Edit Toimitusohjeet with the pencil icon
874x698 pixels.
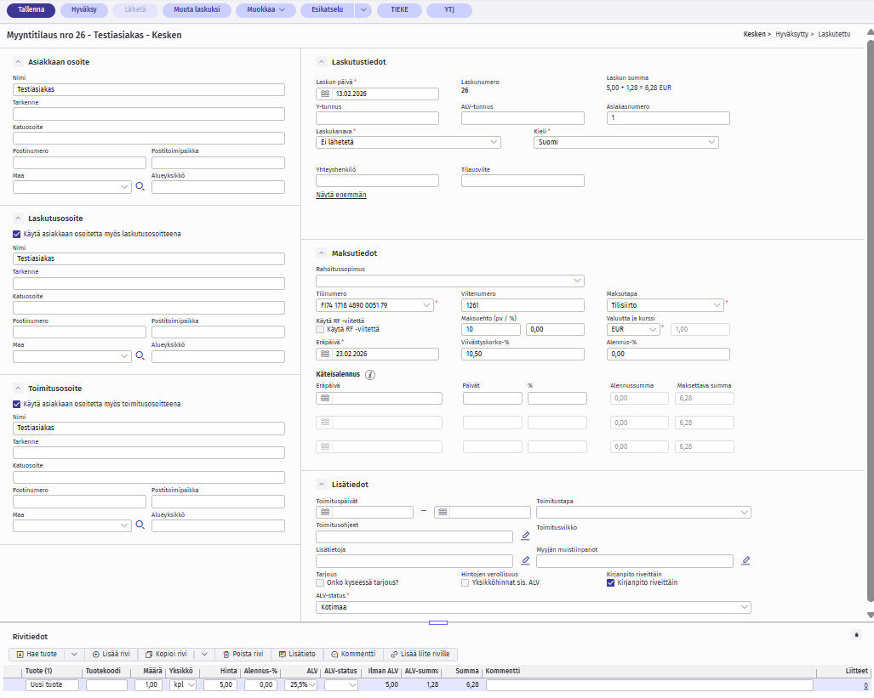point(525,536)
